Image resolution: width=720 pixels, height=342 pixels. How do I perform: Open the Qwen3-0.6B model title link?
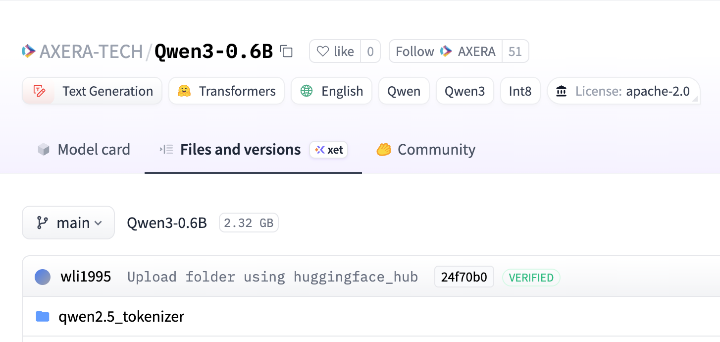tap(214, 51)
